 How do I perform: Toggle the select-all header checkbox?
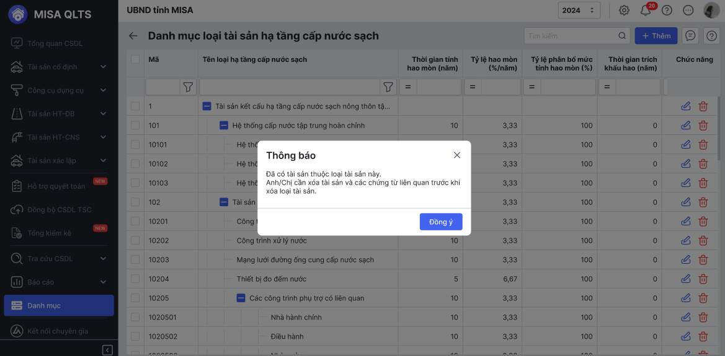135,59
